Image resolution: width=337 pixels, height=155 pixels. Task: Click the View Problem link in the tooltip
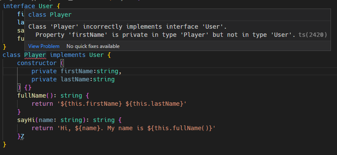44,46
